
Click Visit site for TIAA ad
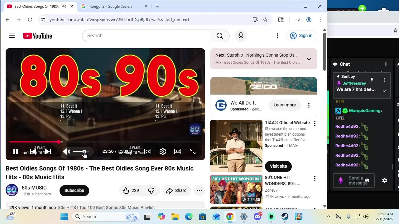point(278,166)
